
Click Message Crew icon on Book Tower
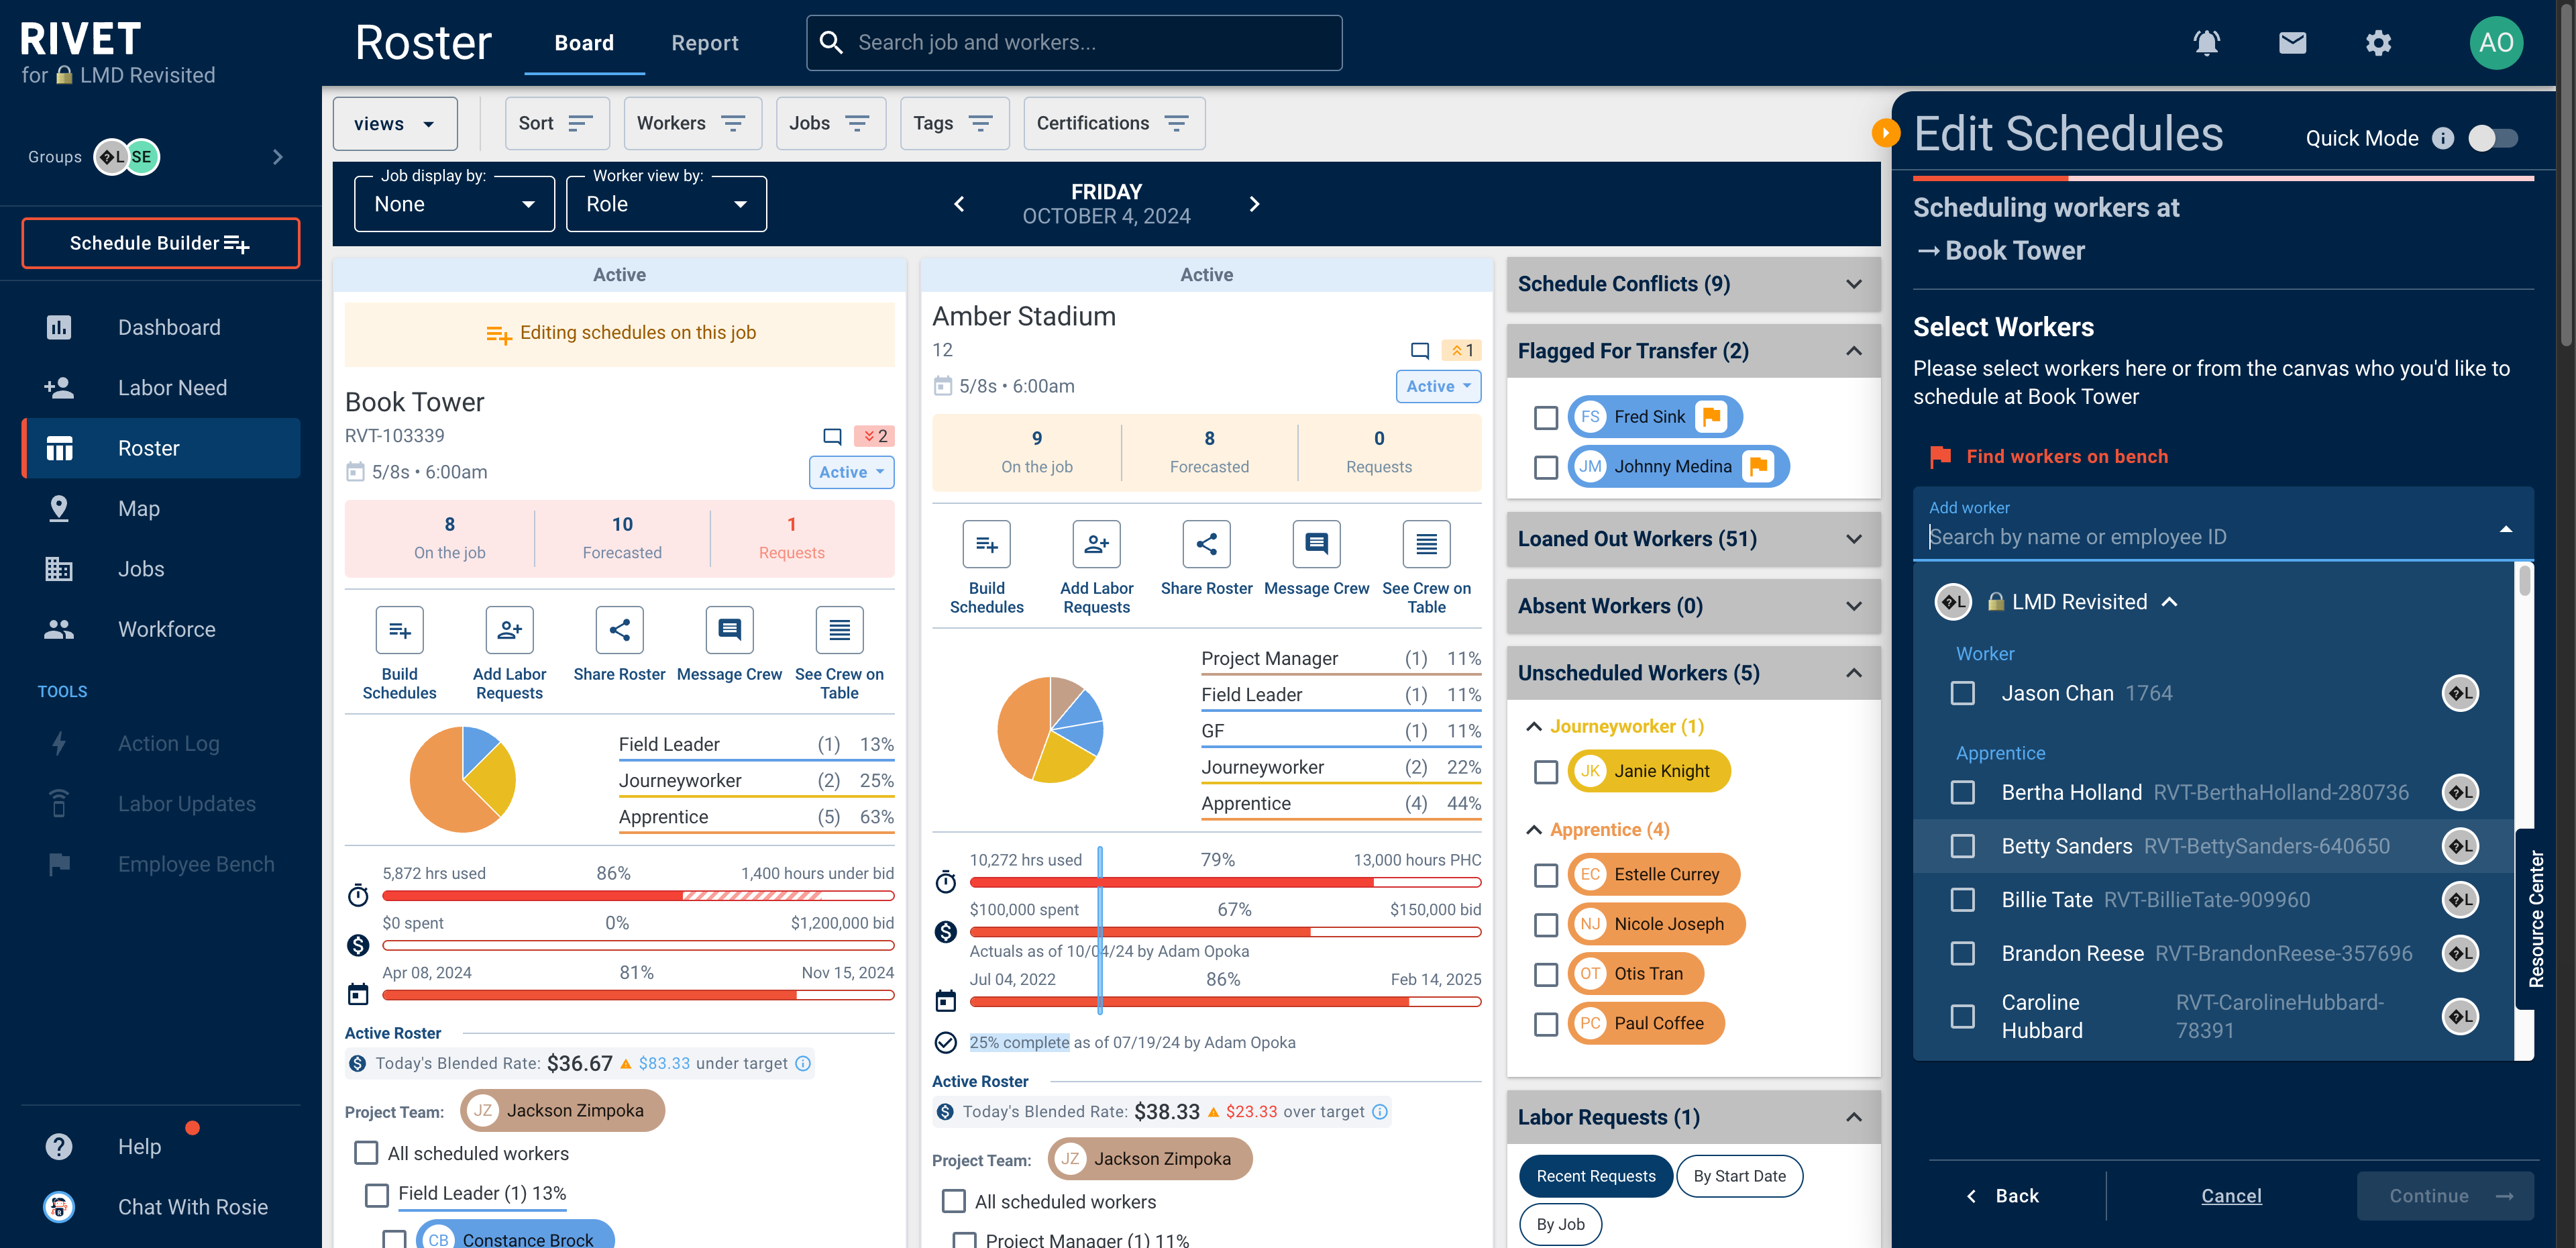pos(729,630)
